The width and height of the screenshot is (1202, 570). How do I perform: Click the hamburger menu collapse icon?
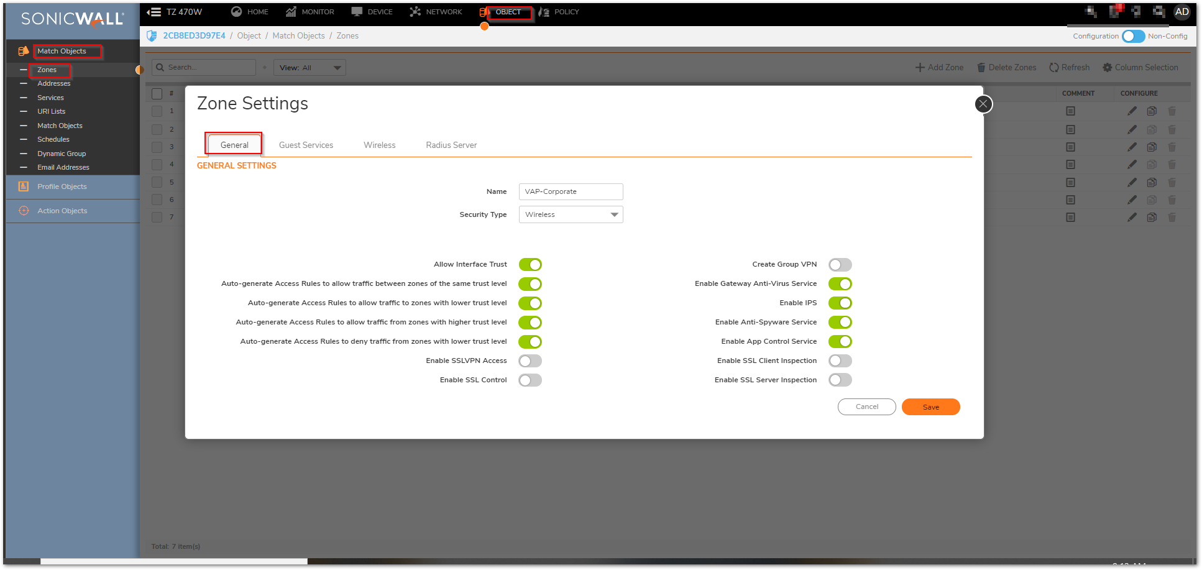pyautogui.click(x=154, y=12)
